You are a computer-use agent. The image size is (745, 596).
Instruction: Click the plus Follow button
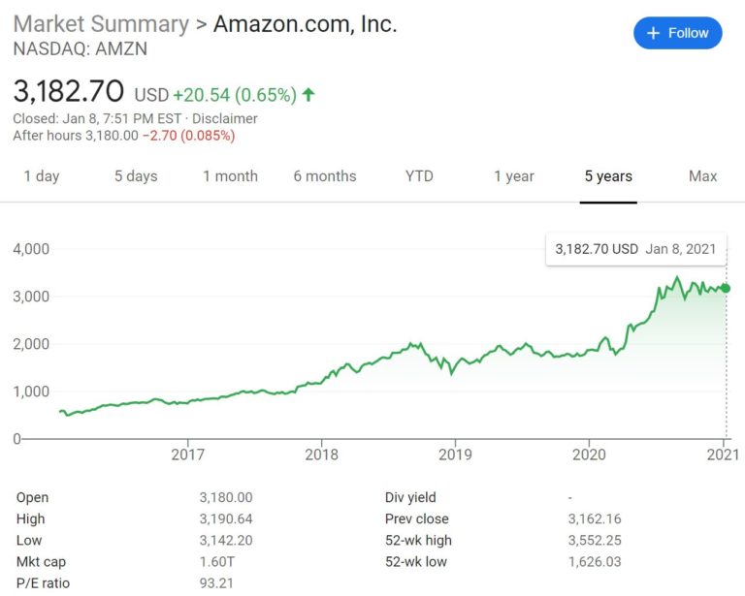tap(677, 33)
